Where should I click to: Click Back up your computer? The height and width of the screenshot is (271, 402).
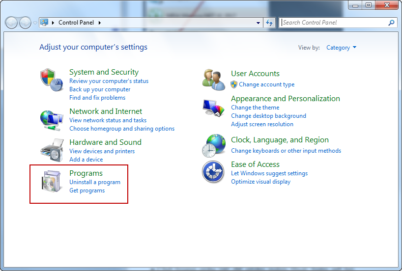pos(100,89)
